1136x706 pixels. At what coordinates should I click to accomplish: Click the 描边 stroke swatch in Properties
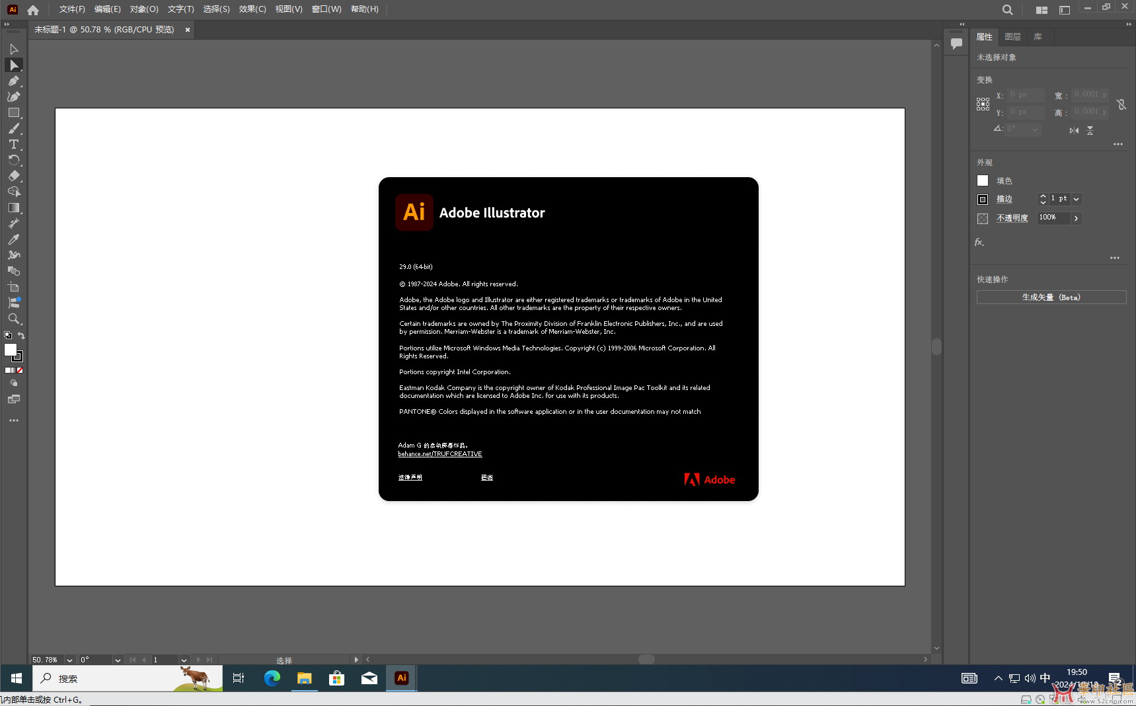[983, 199]
